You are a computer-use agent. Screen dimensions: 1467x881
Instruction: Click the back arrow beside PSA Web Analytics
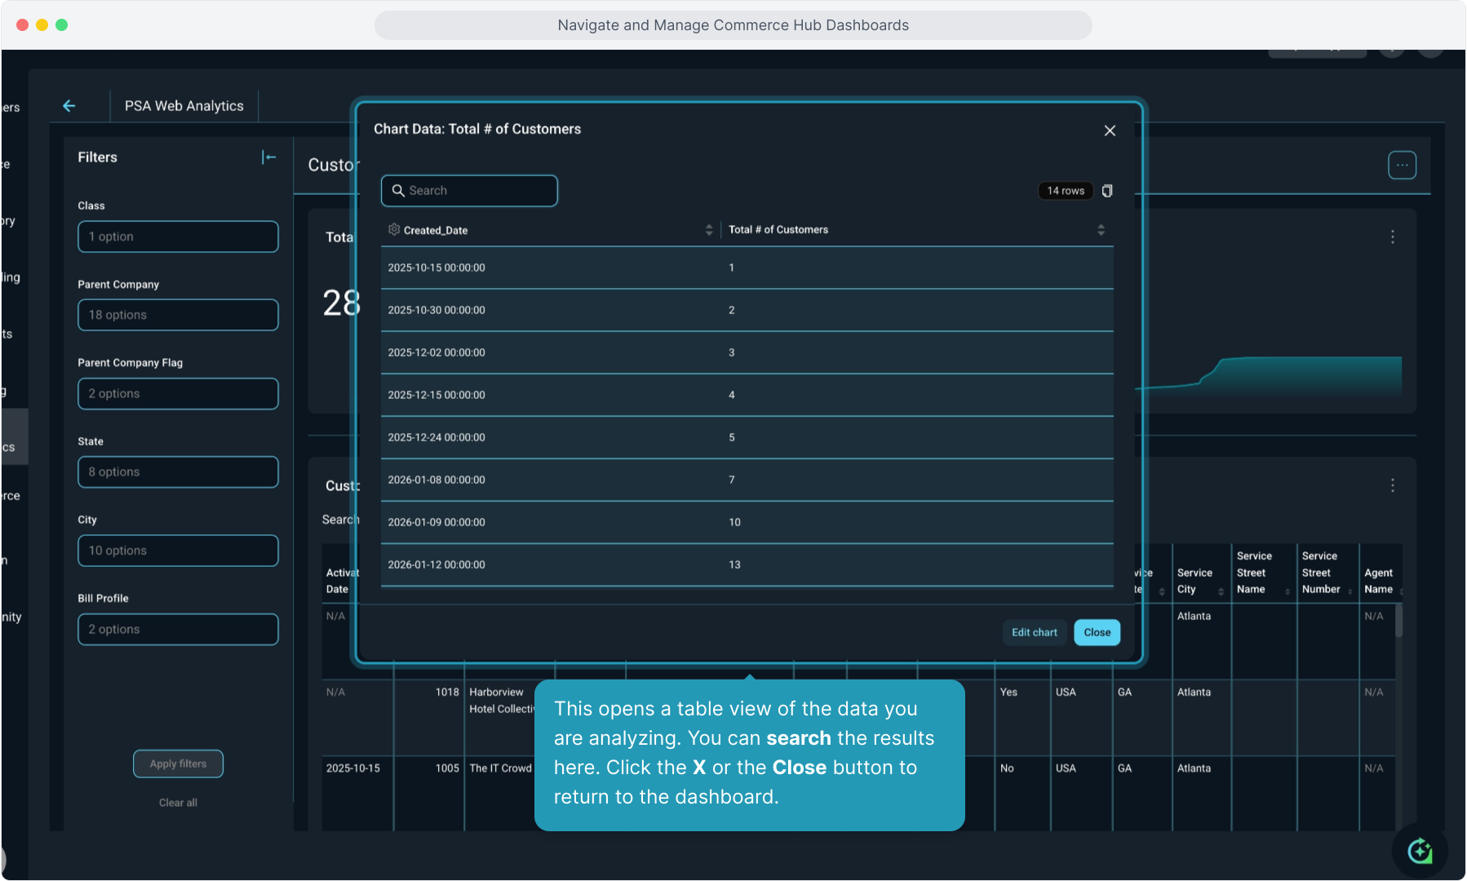(69, 106)
